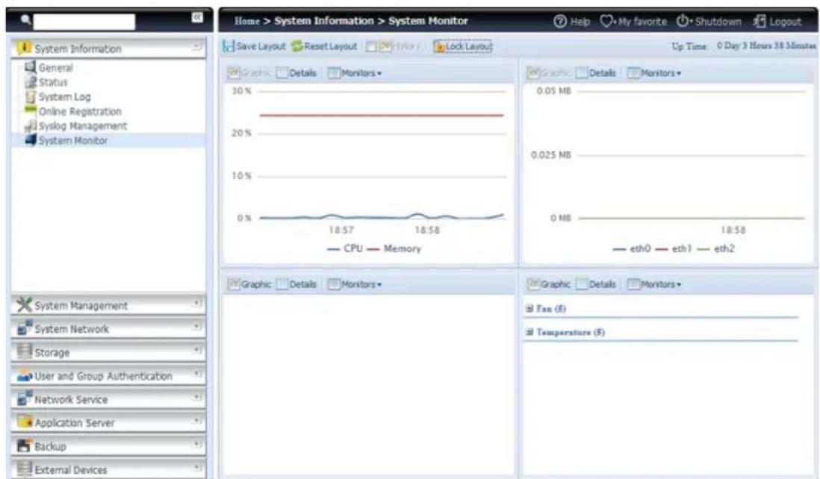Log out using Logout button

click(777, 22)
